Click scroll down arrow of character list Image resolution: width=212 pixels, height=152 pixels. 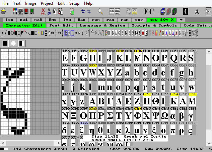click(x=209, y=143)
